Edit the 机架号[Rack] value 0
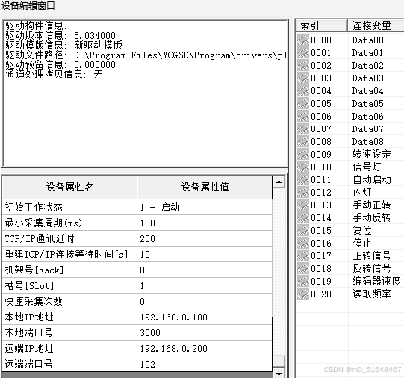Image resolution: width=404 pixels, height=378 pixels. coord(205,270)
